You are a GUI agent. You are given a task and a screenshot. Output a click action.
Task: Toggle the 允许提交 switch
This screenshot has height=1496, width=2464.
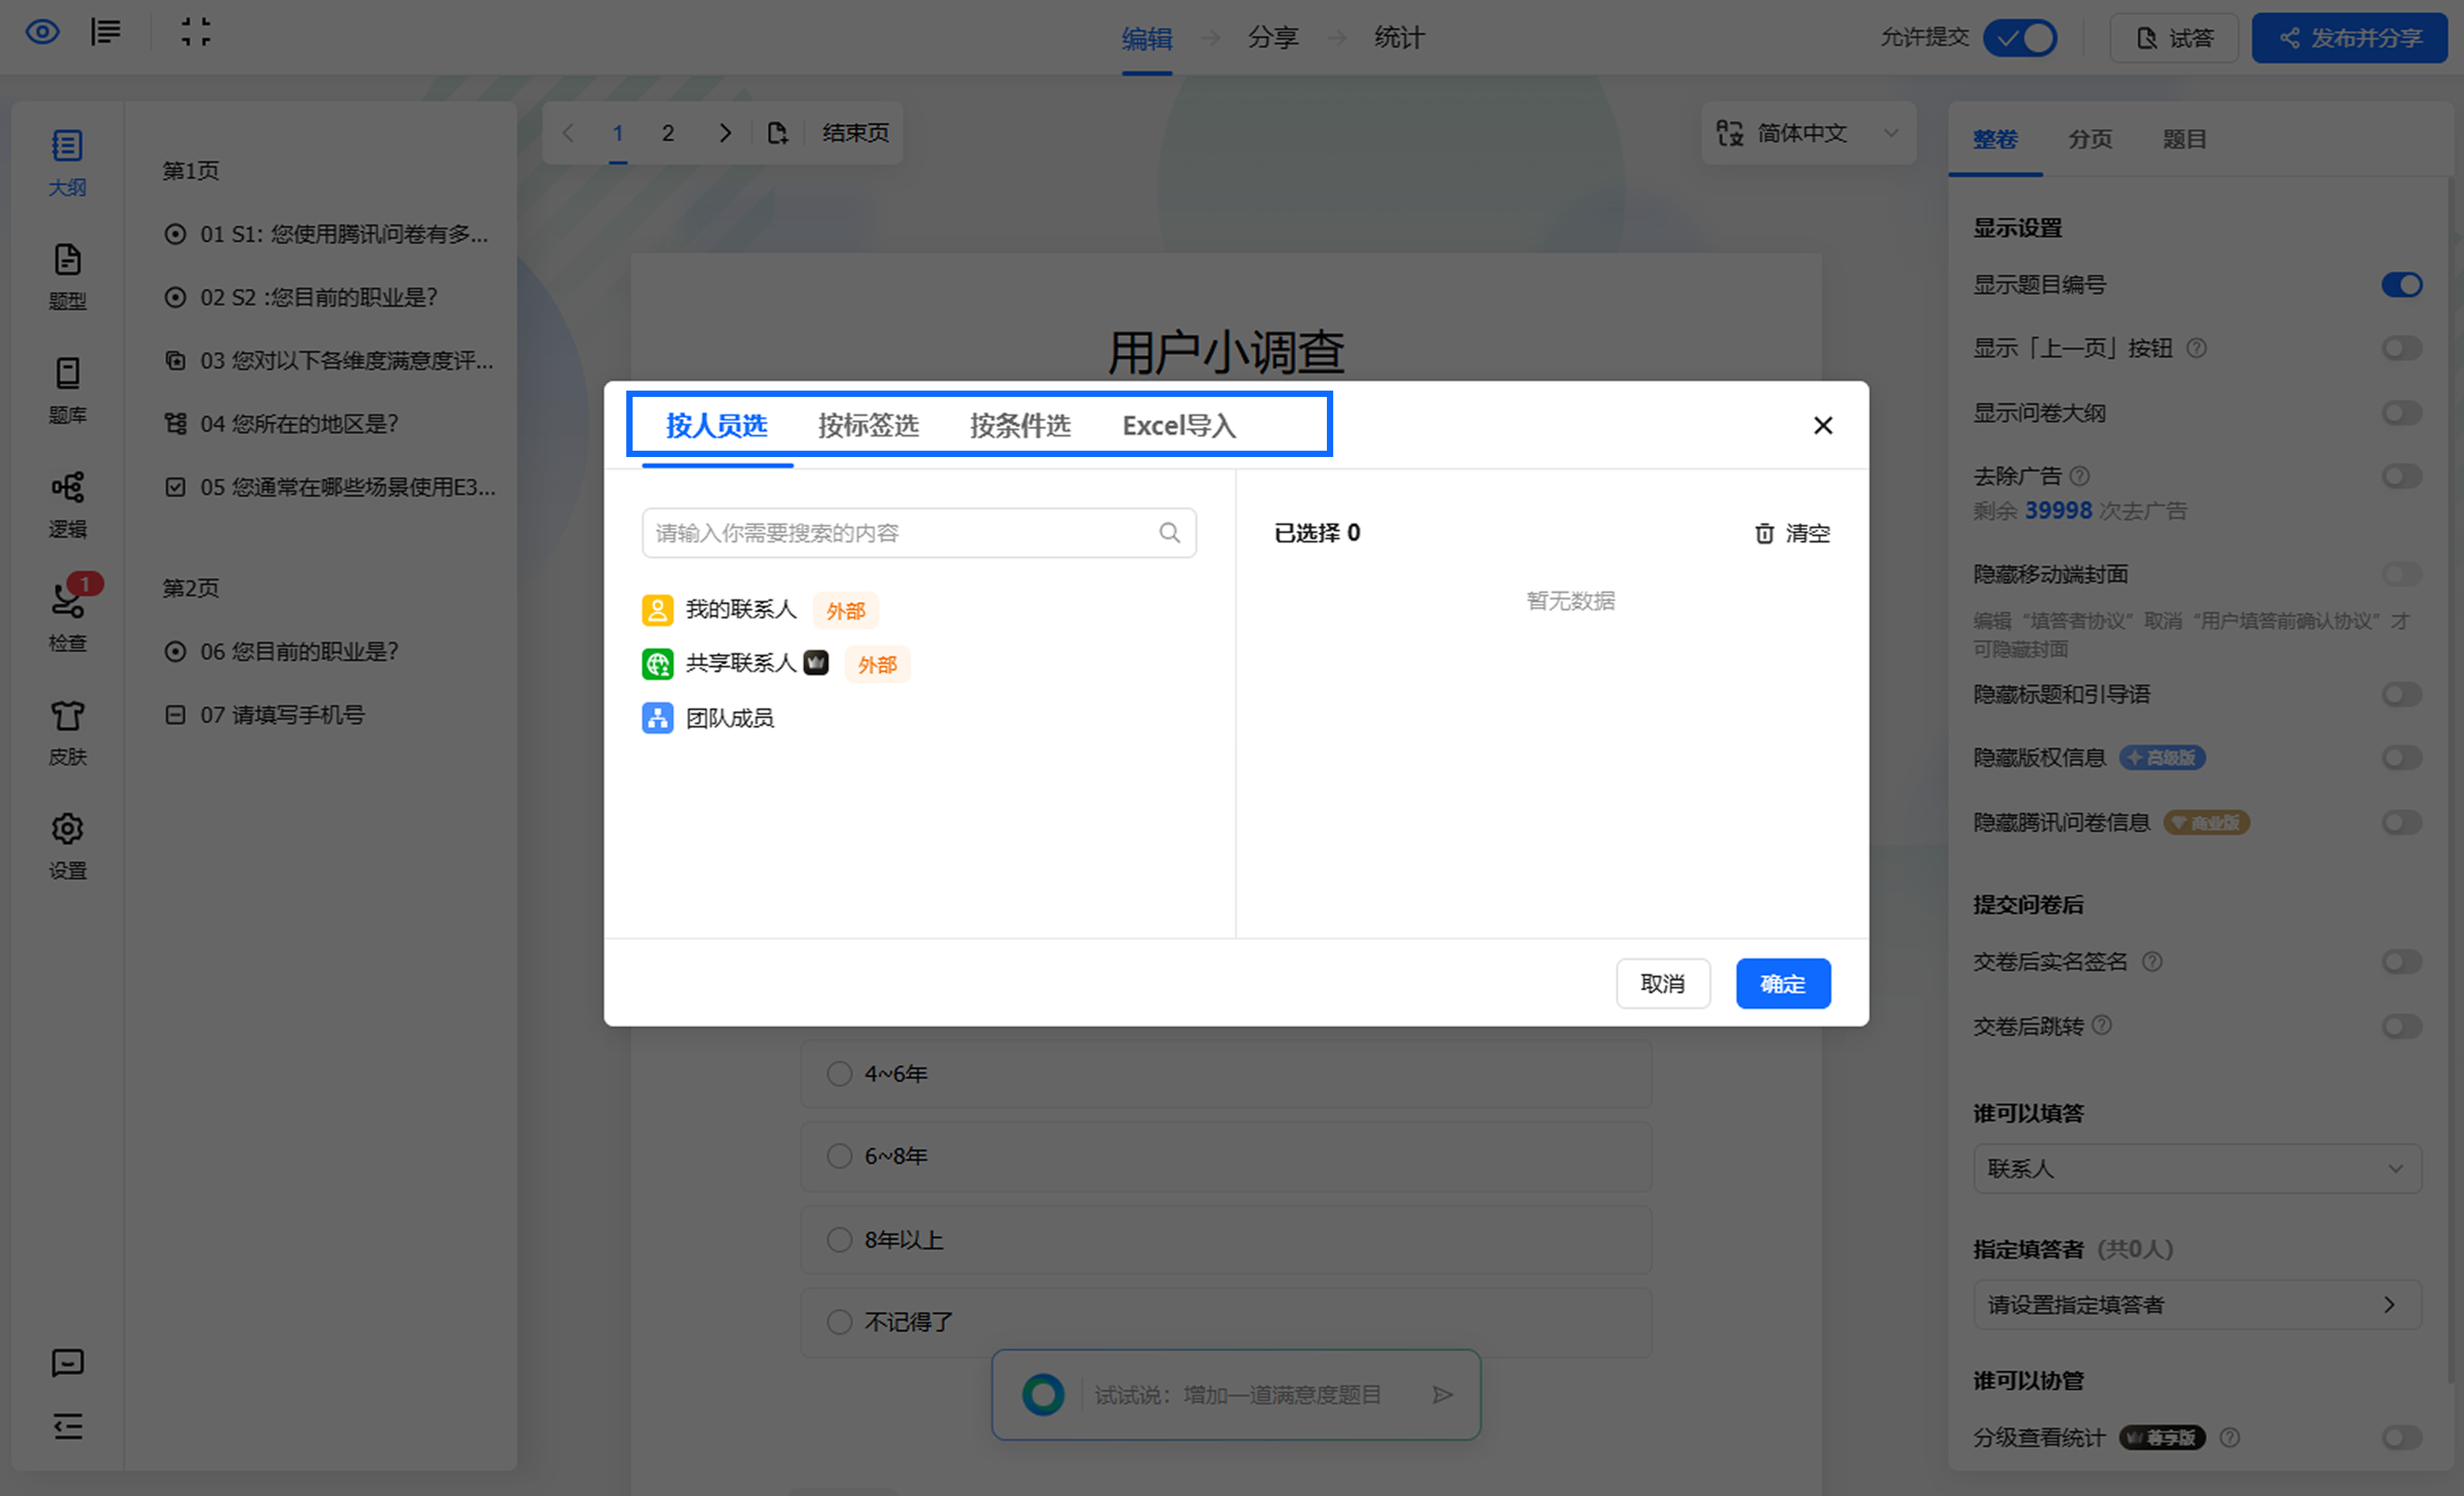(x=2020, y=38)
